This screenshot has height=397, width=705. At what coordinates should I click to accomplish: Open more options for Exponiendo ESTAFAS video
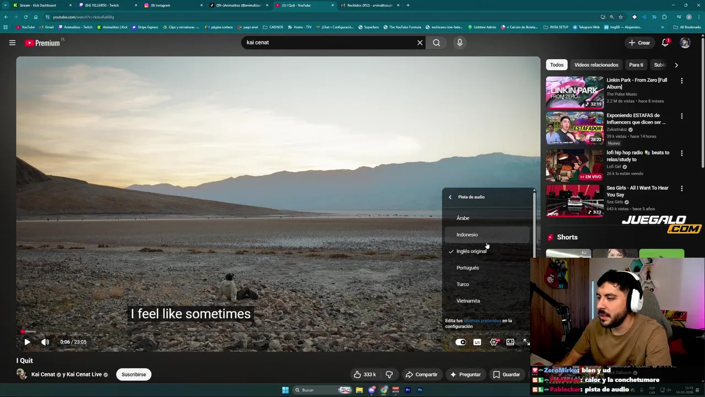(x=682, y=116)
